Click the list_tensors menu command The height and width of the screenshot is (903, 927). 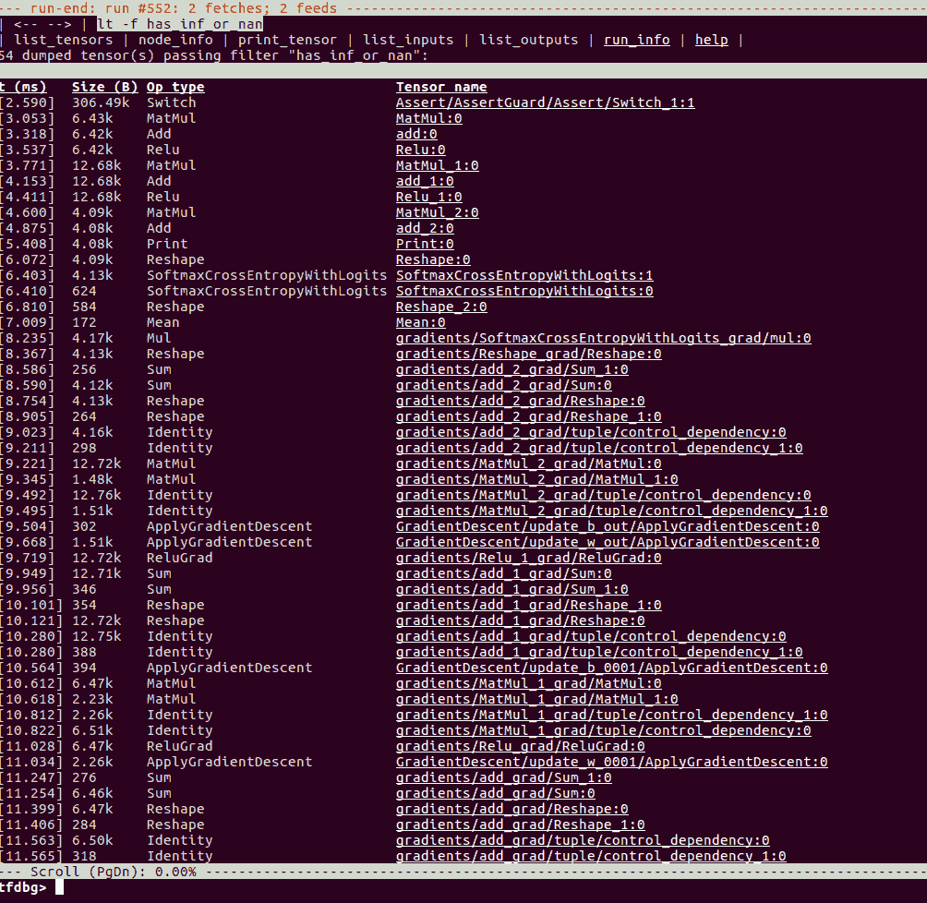click(63, 40)
